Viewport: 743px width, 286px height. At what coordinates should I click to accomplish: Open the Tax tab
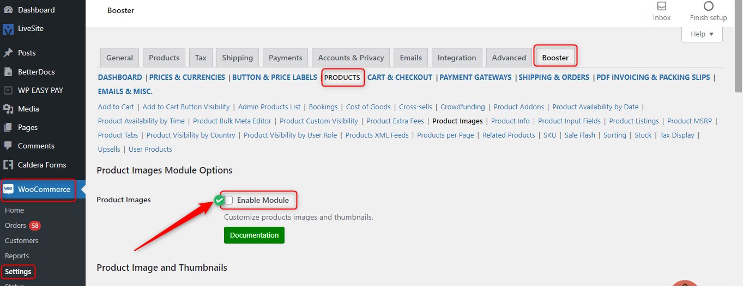coord(201,58)
